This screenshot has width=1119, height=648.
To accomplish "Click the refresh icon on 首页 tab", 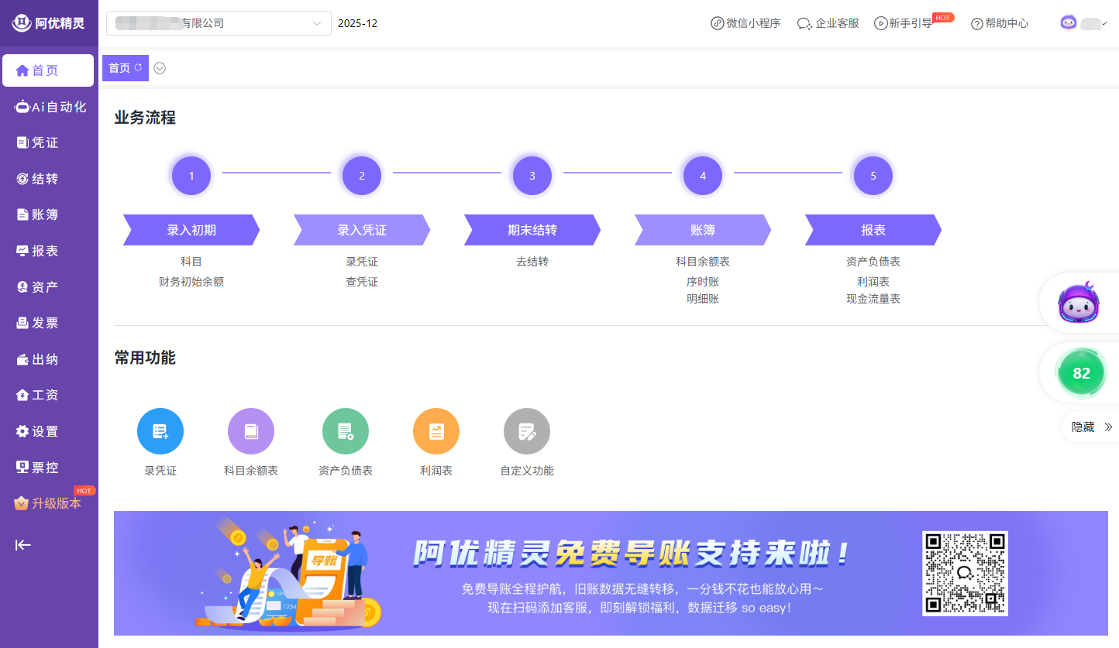I will tap(139, 68).
